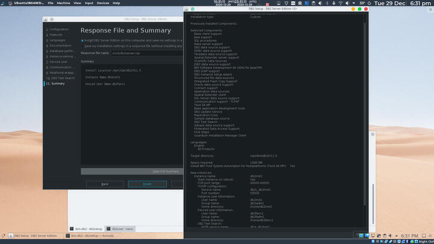
Task: Go to step 3 Languages in sidebar
Action: point(55,40)
